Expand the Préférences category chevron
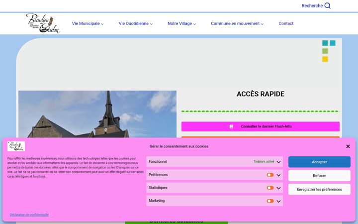 click(278, 175)
